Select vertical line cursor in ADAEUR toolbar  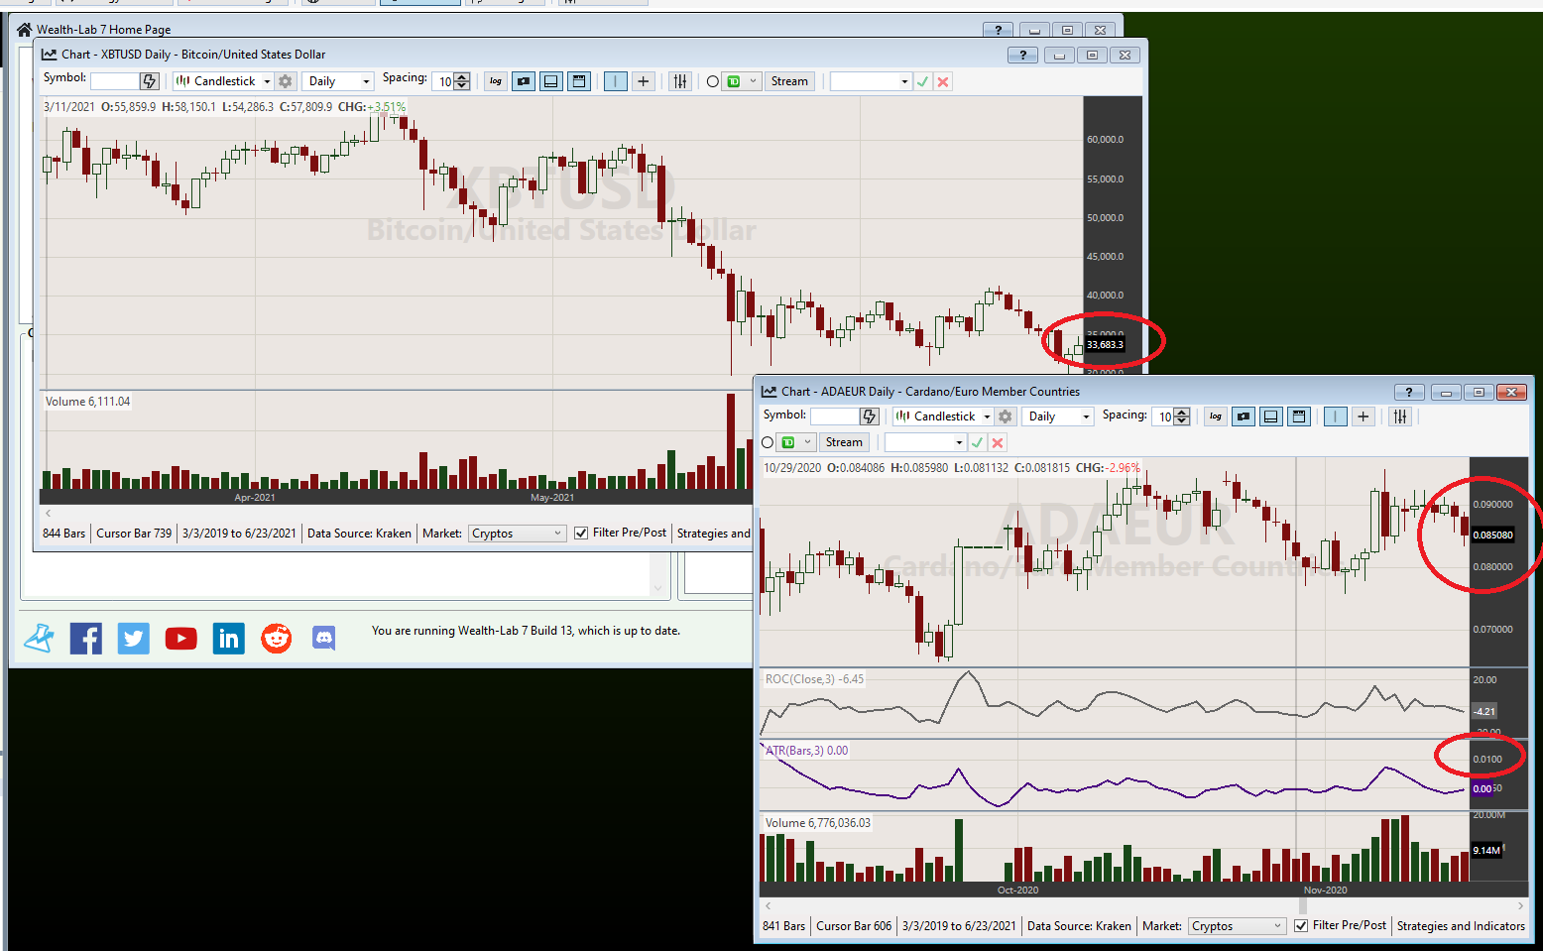[1336, 416]
